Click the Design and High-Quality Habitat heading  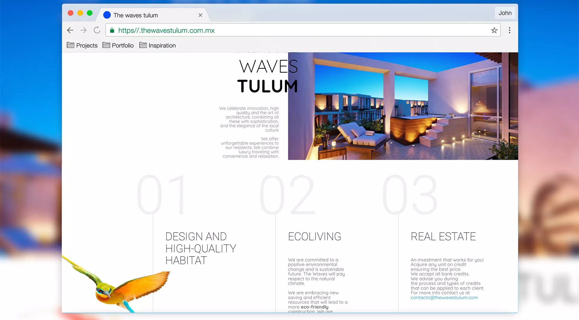(201, 248)
